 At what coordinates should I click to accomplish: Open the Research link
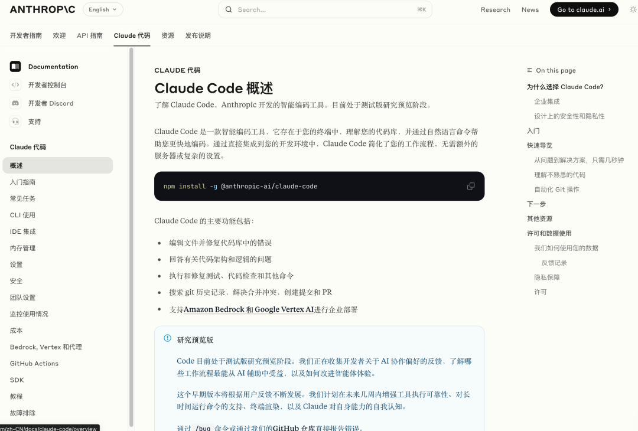495,9
